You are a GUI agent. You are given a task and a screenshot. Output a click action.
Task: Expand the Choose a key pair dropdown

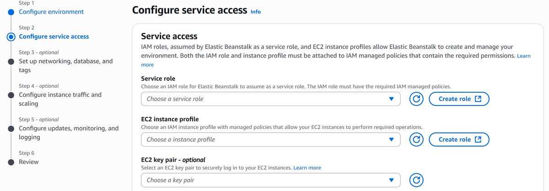pos(270,180)
